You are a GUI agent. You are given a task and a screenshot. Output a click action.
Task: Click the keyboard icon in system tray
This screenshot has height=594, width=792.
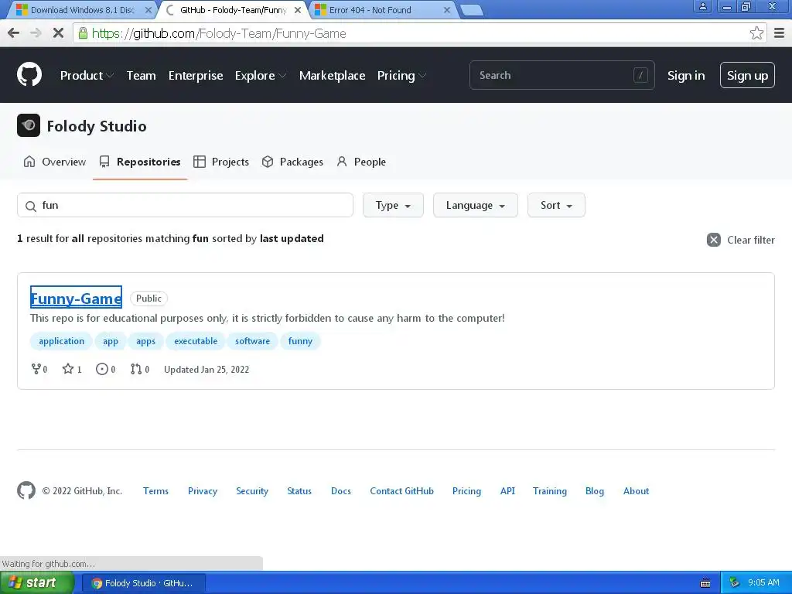705,583
